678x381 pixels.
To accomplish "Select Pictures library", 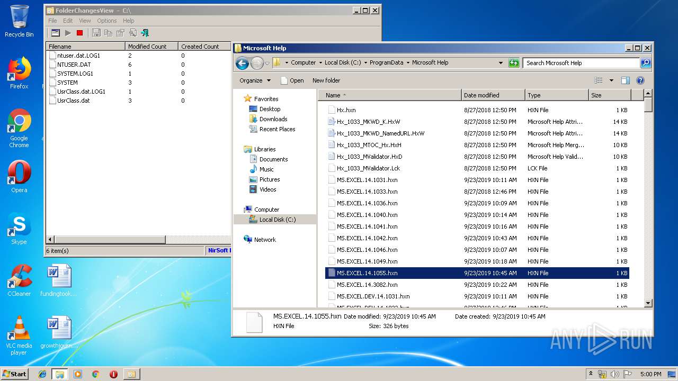I will pyautogui.click(x=270, y=179).
